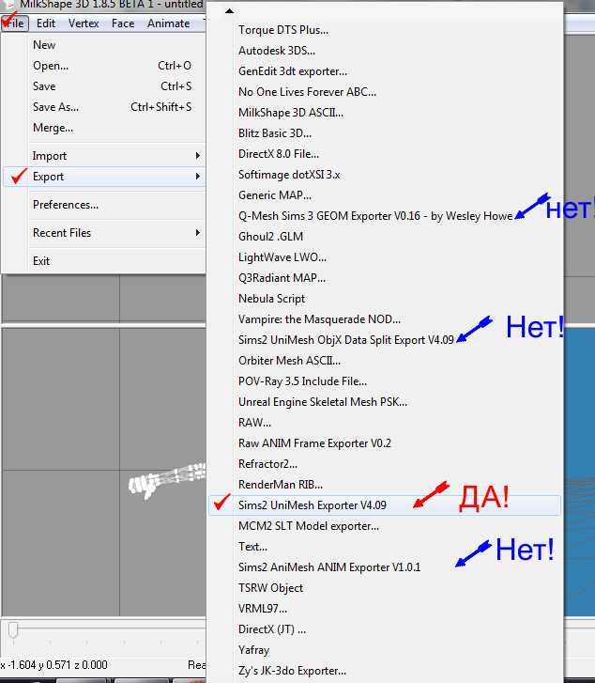
Task: Open the File menu
Action: 15,23
